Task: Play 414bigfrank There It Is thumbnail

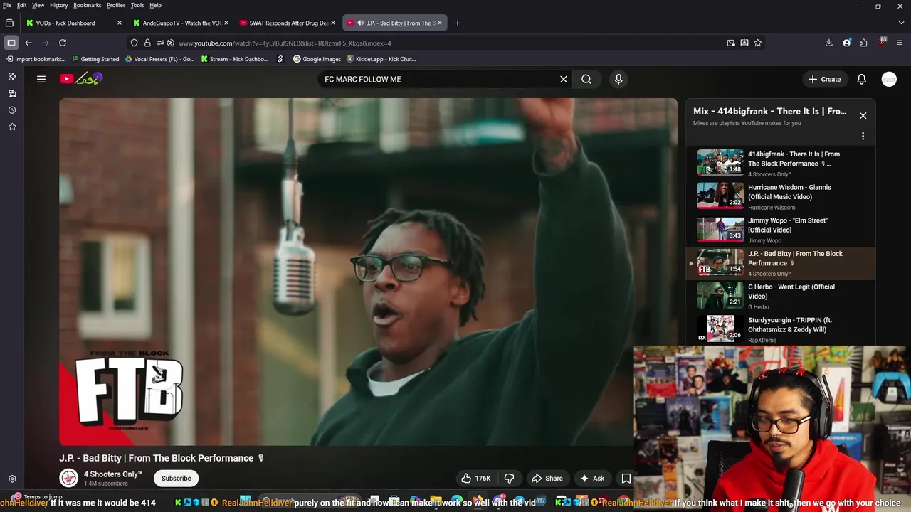Action: coord(720,162)
